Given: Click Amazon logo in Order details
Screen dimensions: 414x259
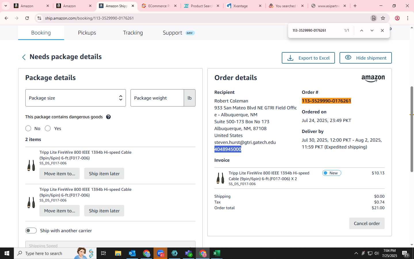Looking at the screenshot, I should click(373, 78).
